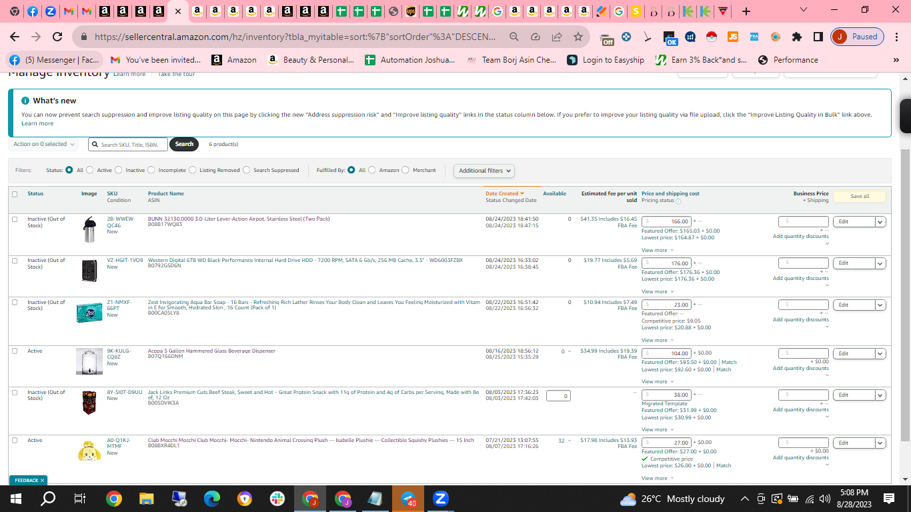
Task: Click the Isabelle plushie product thumbnail
Action: pyautogui.click(x=89, y=451)
